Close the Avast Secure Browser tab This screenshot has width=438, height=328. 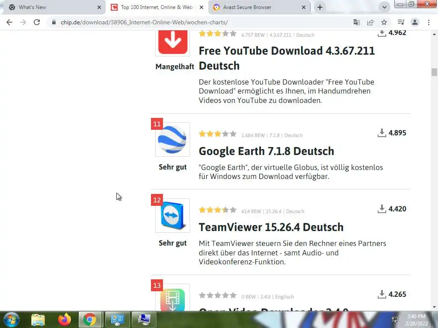pyautogui.click(x=304, y=8)
